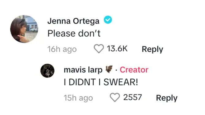Click the pink Creator label
The width and height of the screenshot is (205, 115).
(134, 70)
